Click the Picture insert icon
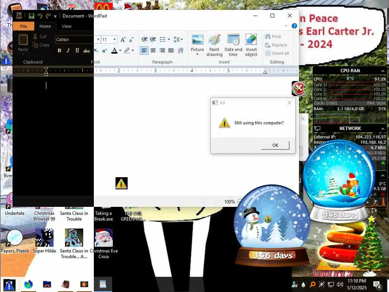The height and width of the screenshot is (292, 389). [x=197, y=40]
